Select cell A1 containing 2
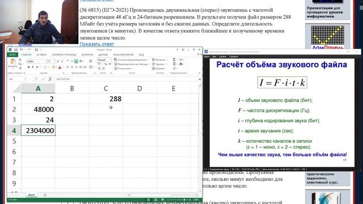363x204 pixels. point(38,99)
